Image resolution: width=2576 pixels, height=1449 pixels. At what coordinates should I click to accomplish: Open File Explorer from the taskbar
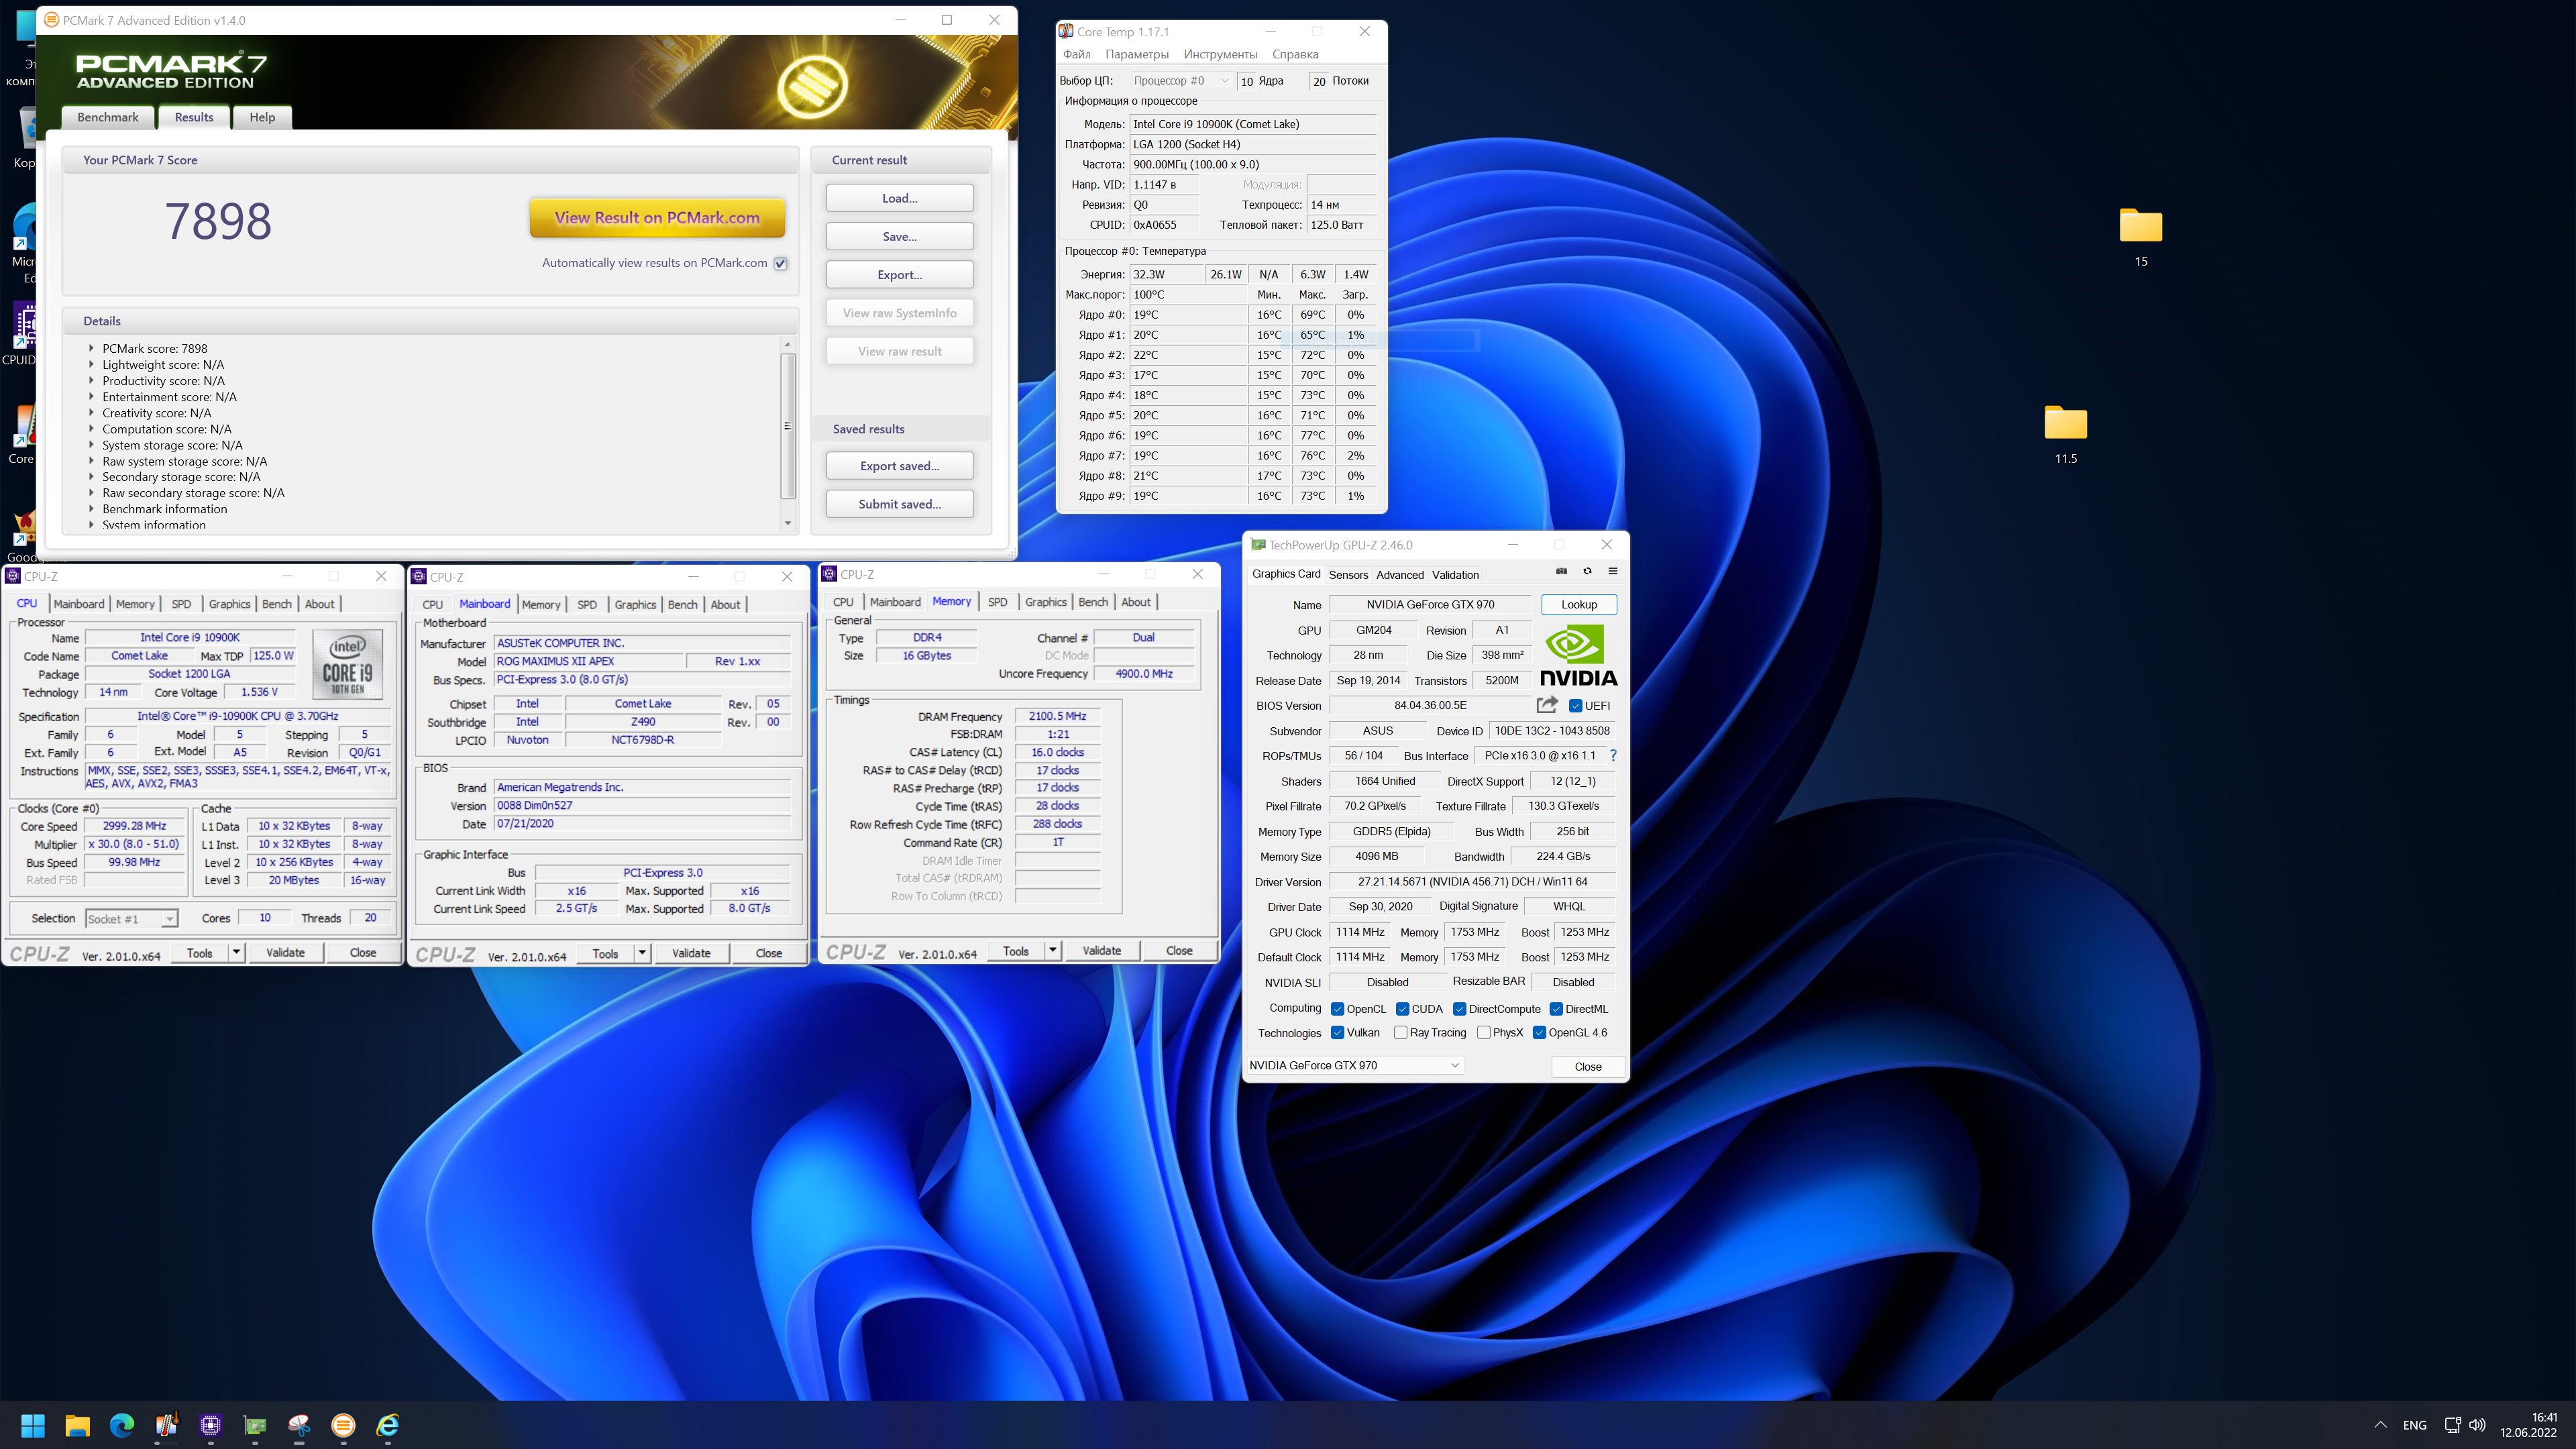(77, 1425)
